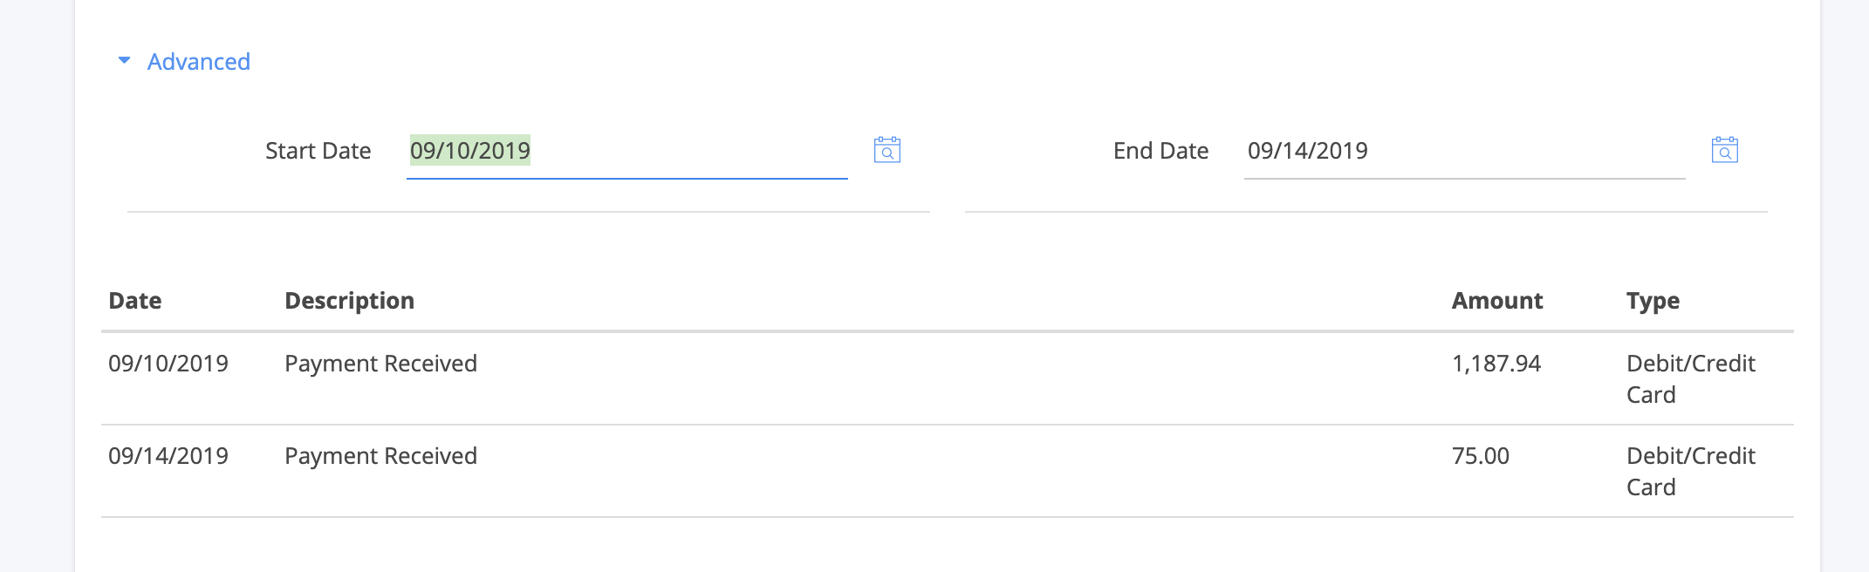Click Debit/Credit Card type in second row
The image size is (1869, 572).
pos(1691,472)
